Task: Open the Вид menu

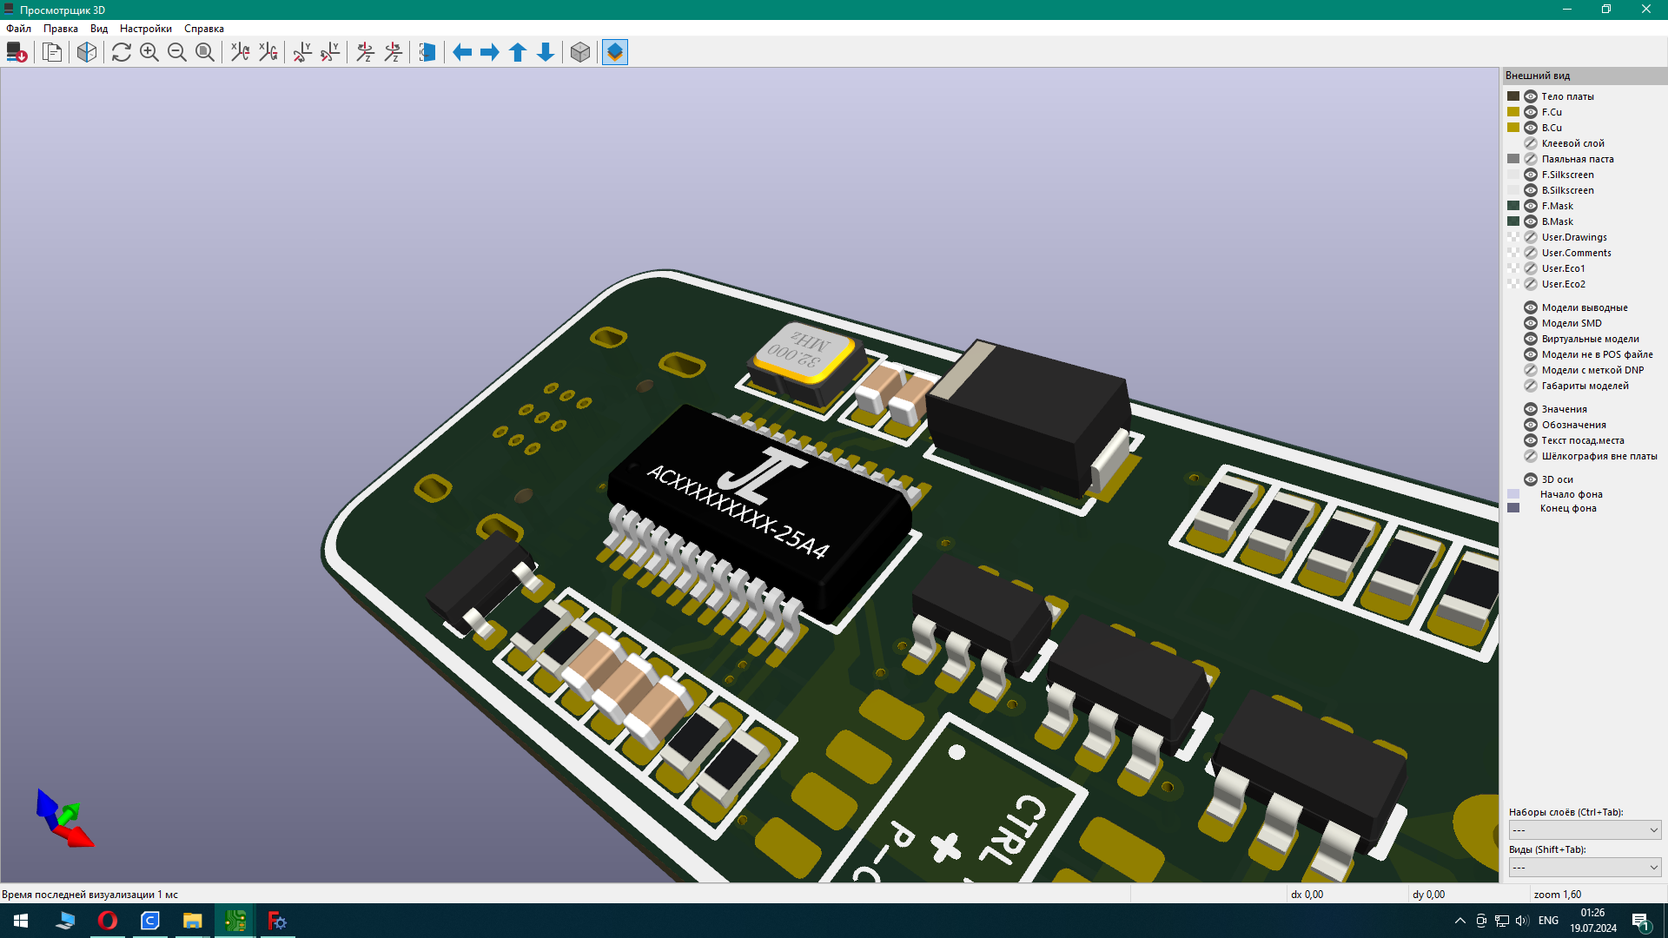Action: 99,29
